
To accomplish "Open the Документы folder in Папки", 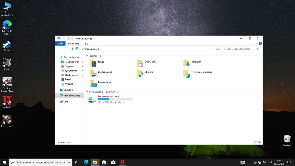I will [x=146, y=63].
